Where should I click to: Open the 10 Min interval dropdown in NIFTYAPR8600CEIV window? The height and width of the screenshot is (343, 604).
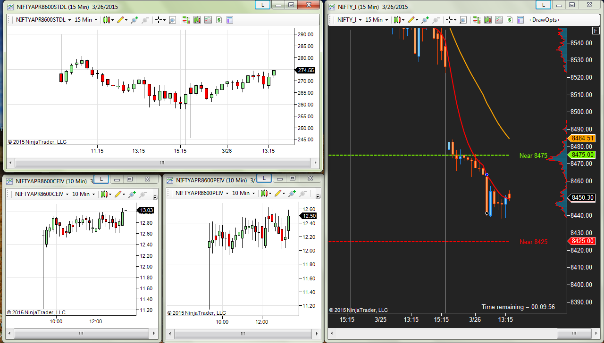click(84, 194)
